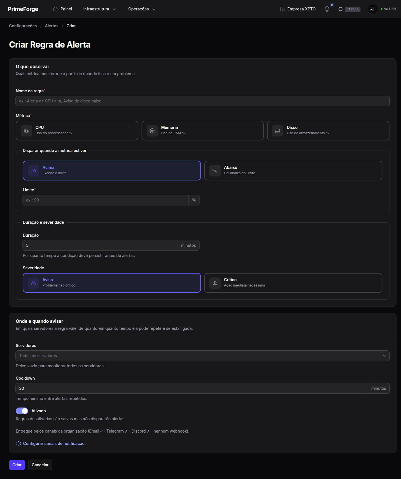Go to Alertas in the breadcrumb
The image size is (401, 479).
(52, 26)
